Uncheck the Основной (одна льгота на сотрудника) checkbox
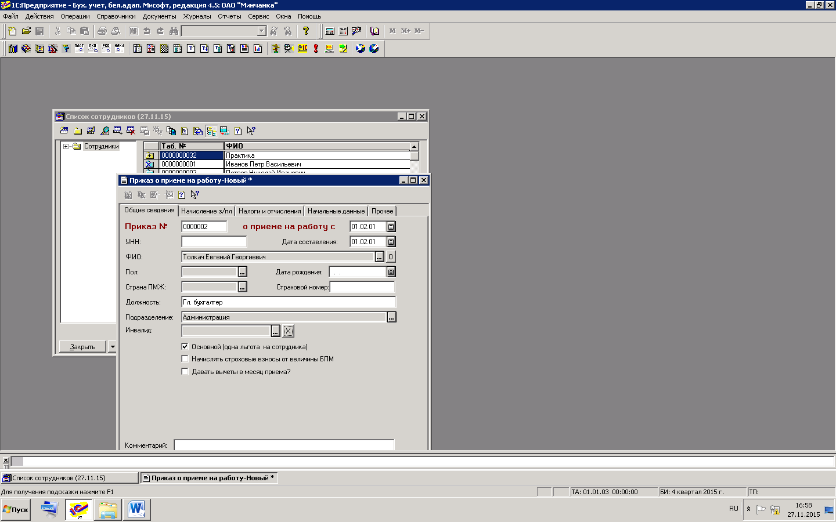The image size is (836, 522). click(x=185, y=346)
